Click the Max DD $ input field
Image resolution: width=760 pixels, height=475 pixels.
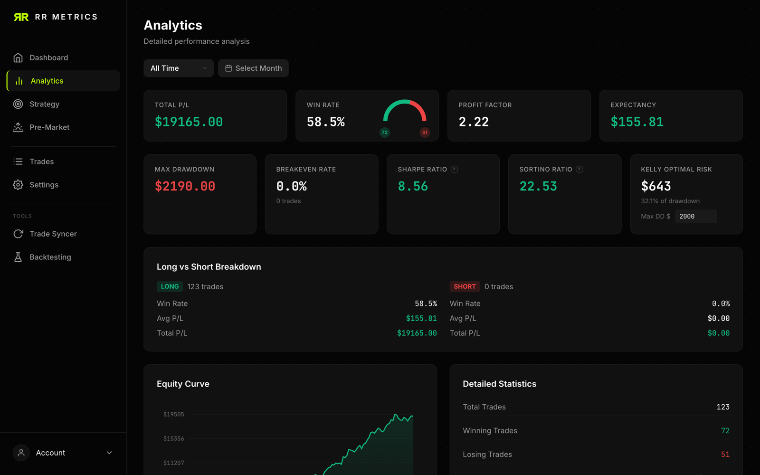pyautogui.click(x=696, y=216)
